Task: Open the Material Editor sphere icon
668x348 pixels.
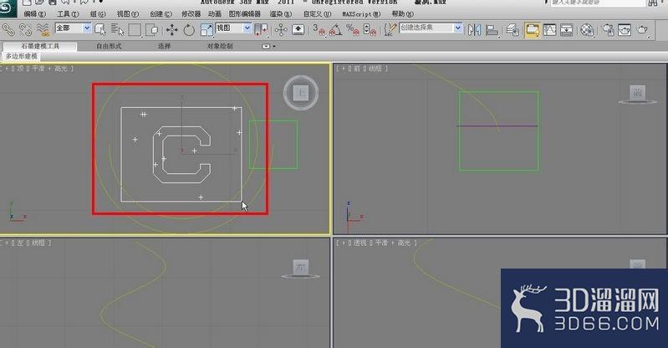Action: [x=587, y=30]
